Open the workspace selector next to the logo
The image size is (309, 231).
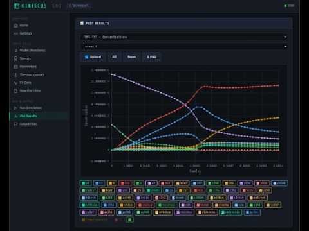[x=79, y=6]
